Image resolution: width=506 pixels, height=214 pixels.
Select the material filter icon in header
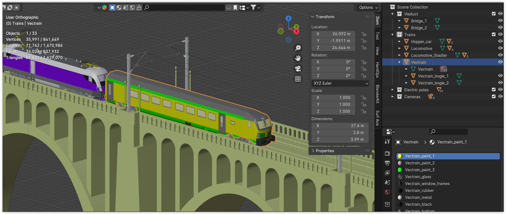pos(119,7)
